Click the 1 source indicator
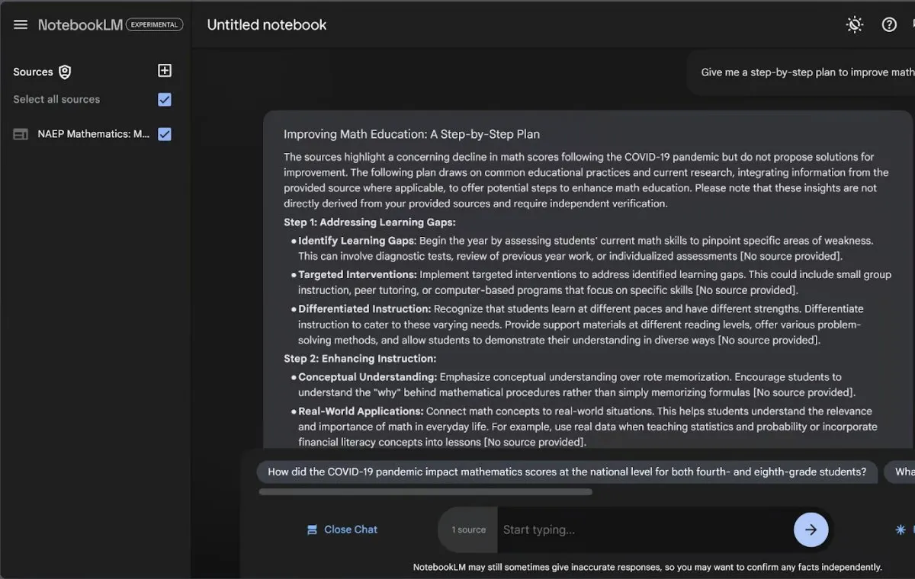 click(x=468, y=529)
